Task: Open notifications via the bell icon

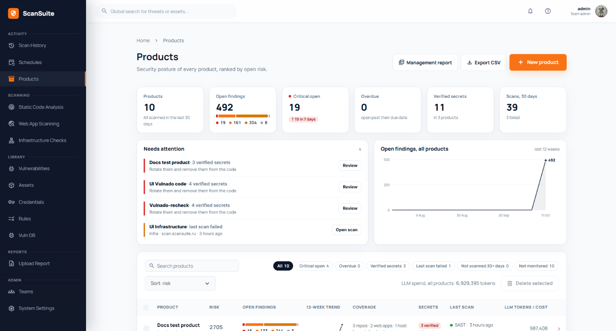Action: point(530,11)
